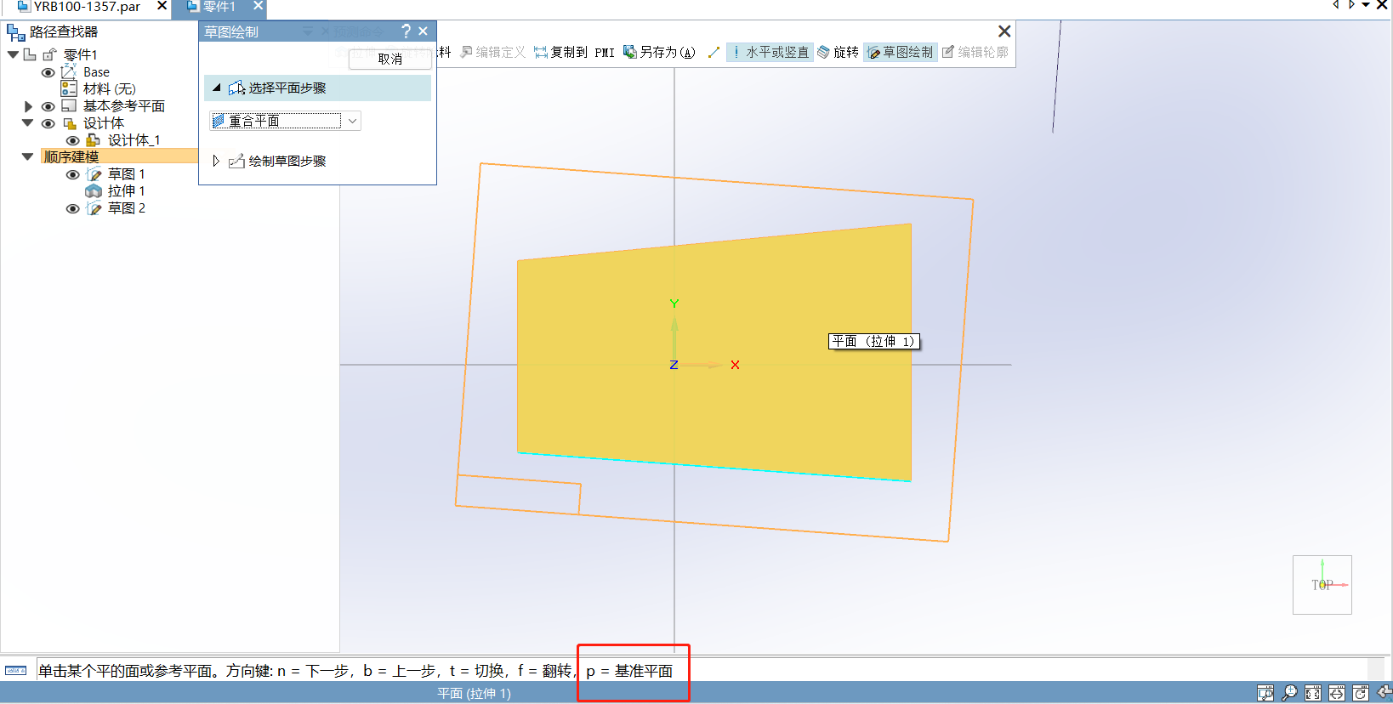Click the Zoom magnifier icon in status bar
This screenshot has height=704, width=1393.
click(1289, 693)
